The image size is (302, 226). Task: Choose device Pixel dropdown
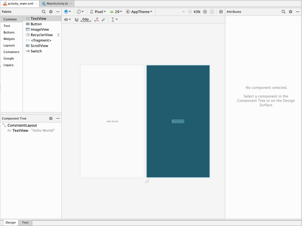[98, 12]
